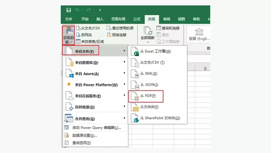This screenshot has height=153, width=271.
Task: Click the PDF file icon
Action: (x=135, y=96)
